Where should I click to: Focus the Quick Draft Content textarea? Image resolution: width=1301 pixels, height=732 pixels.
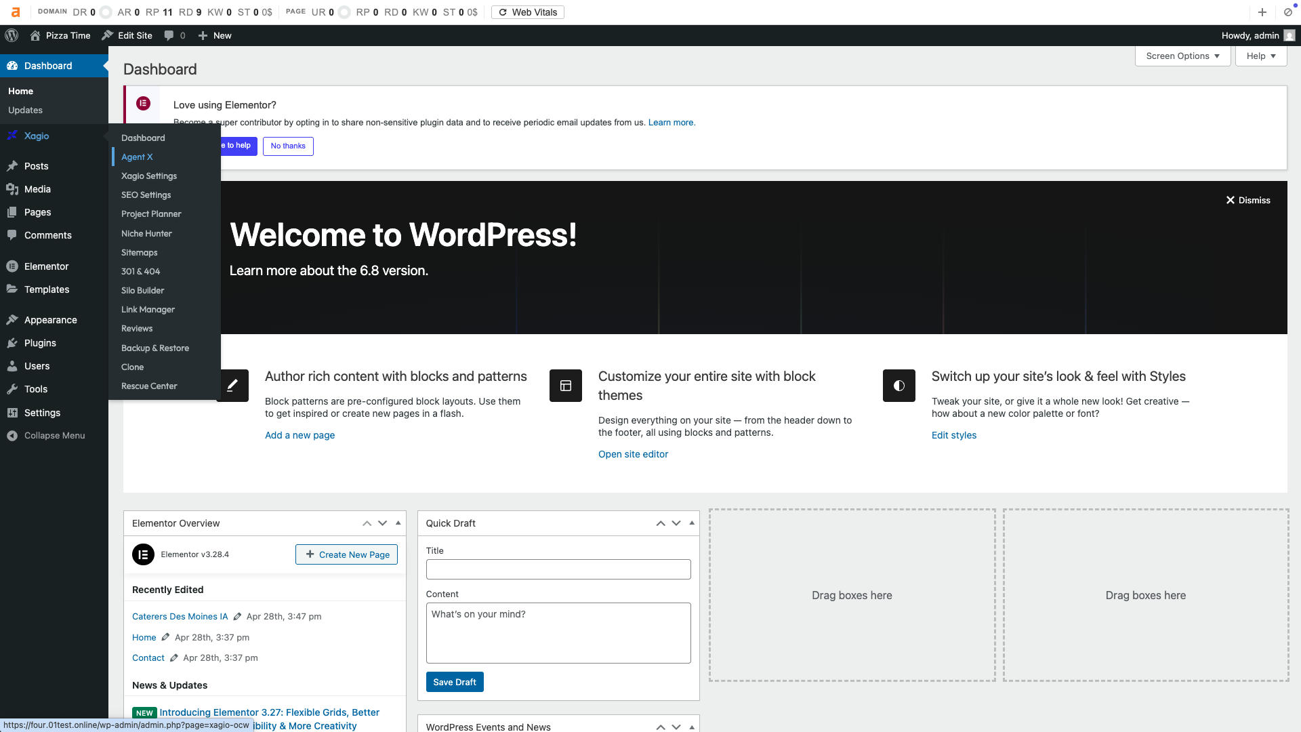(x=558, y=633)
